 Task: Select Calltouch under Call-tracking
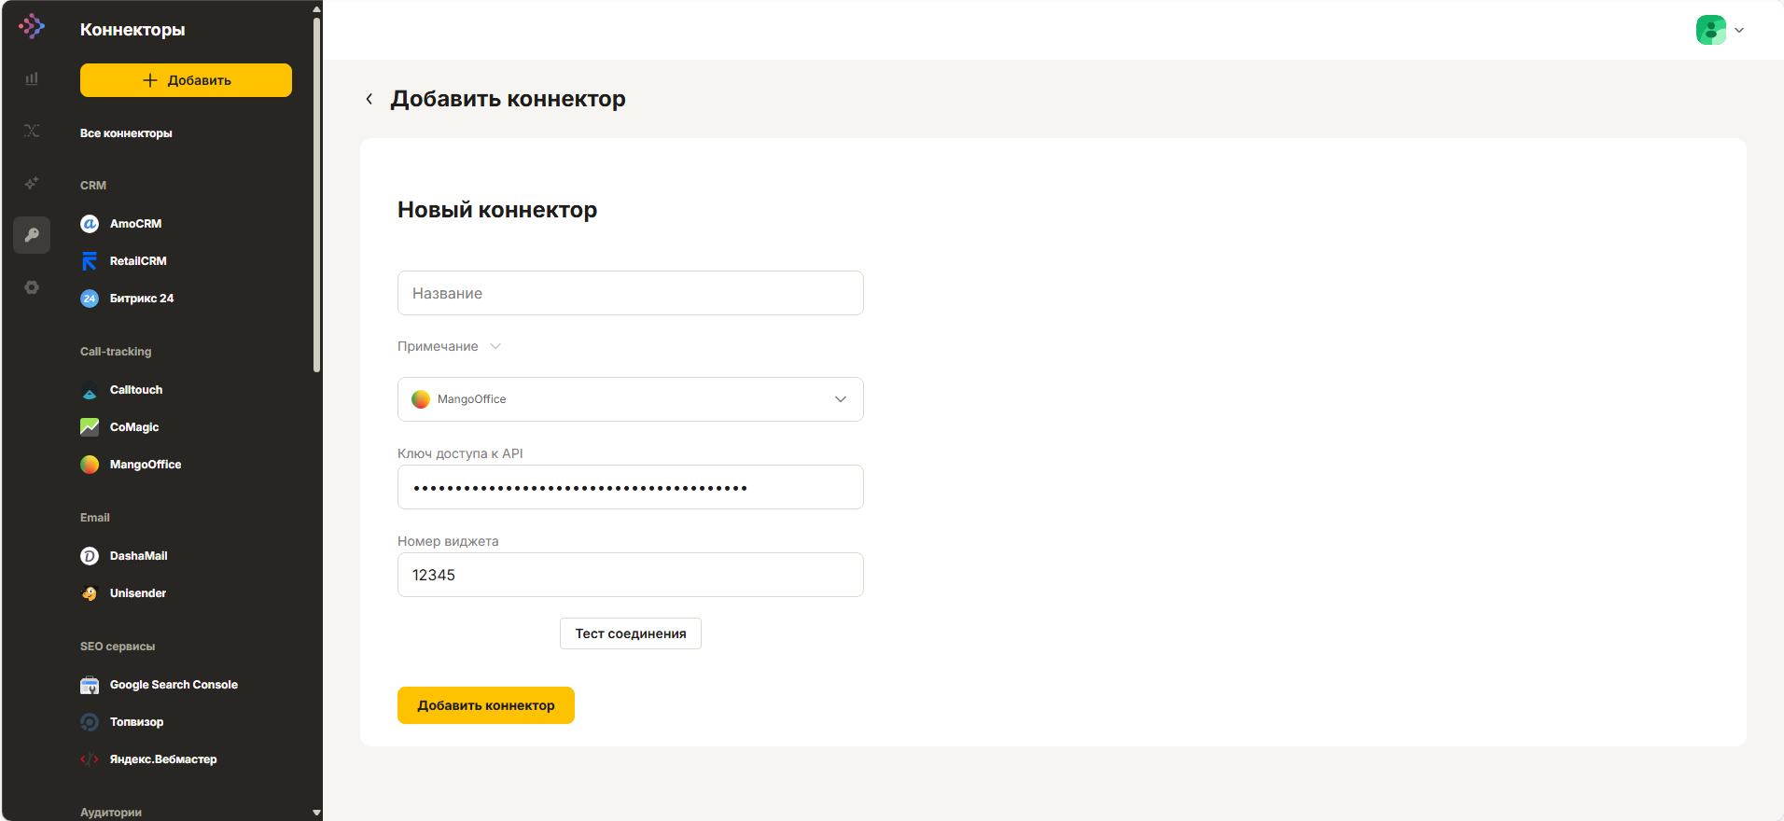point(135,390)
